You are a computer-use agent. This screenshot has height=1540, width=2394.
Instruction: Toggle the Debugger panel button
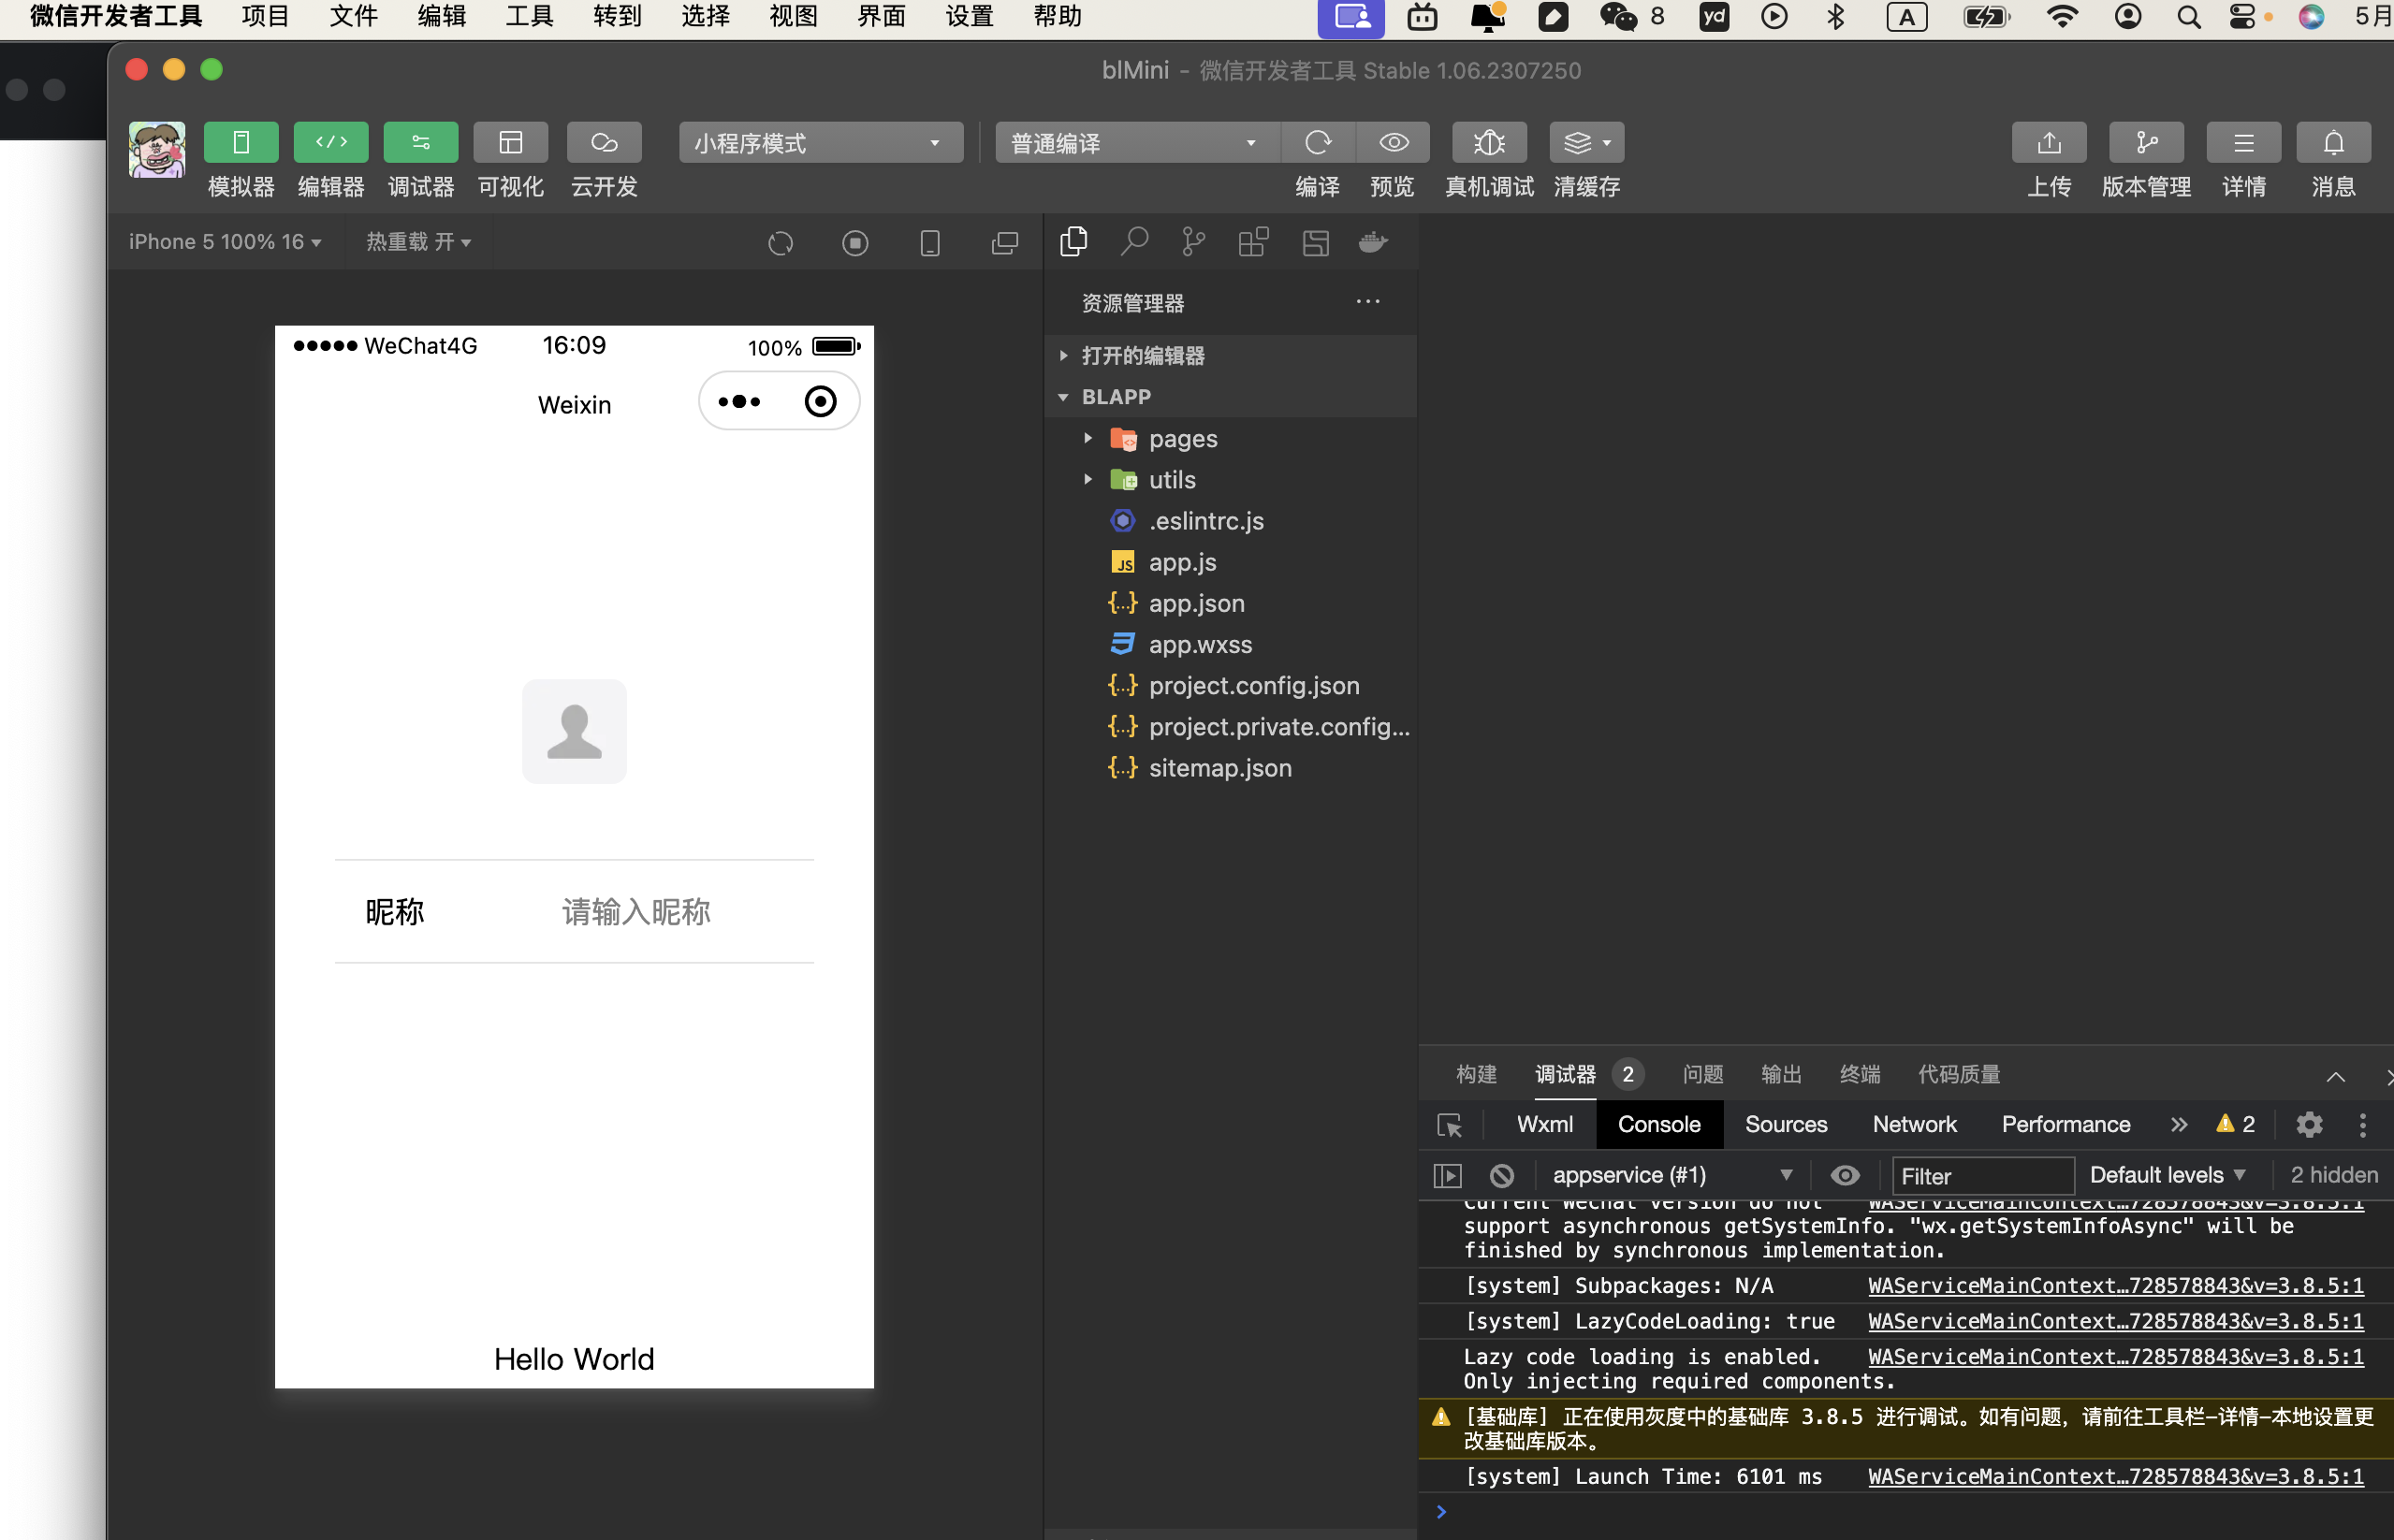pyautogui.click(x=421, y=143)
